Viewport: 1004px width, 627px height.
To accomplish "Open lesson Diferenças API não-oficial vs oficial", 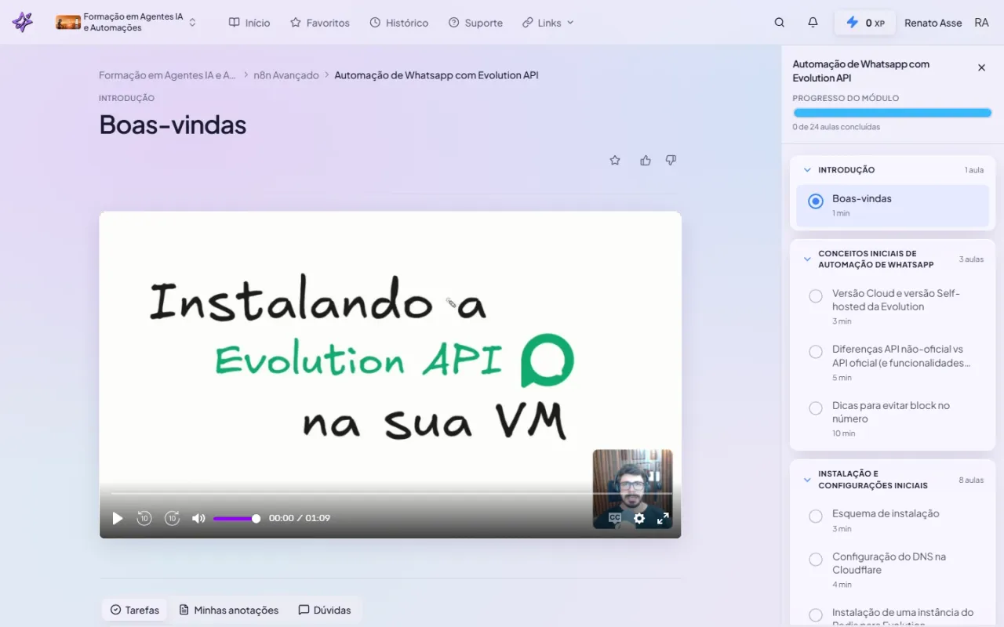I will tap(901, 356).
